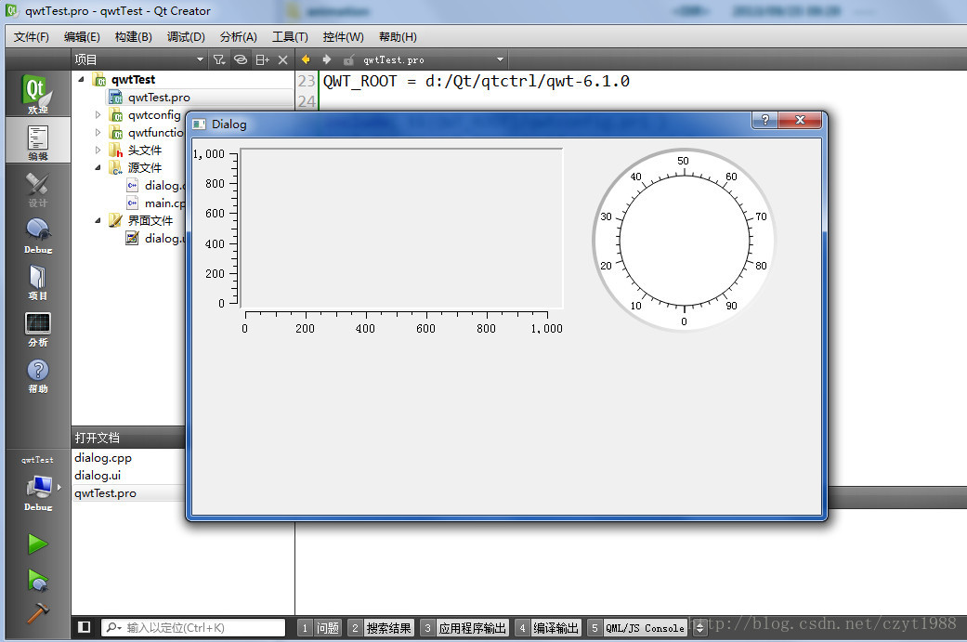Click the Dialog window help button
The height and width of the screenshot is (642, 967).
tap(765, 120)
